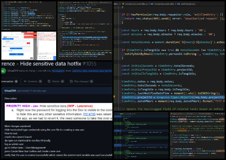Open the PR #795 link in description

[89, 114]
